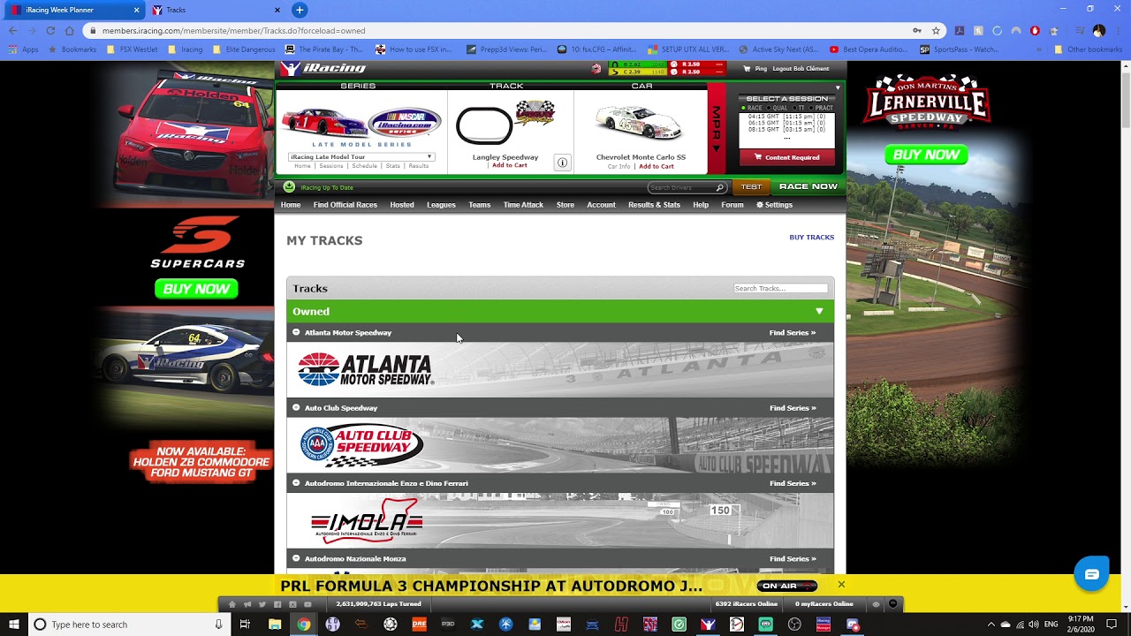Click Find Series for Atlanta Motor Speedway

(x=793, y=332)
